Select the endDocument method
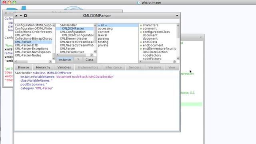The height and width of the screenshot is (144, 256). pos(153,45)
